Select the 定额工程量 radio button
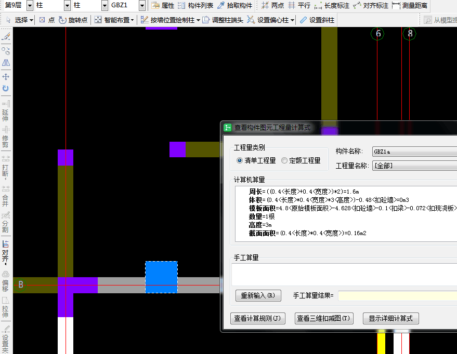 [x=301, y=160]
